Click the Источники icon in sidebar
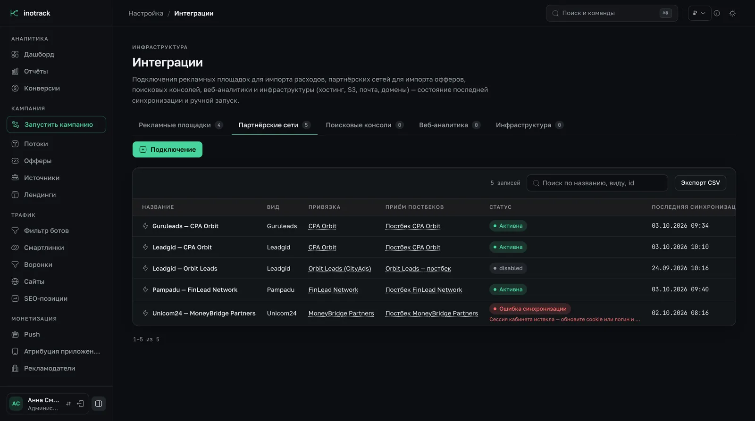Image resolution: width=755 pixels, height=421 pixels. coord(15,178)
